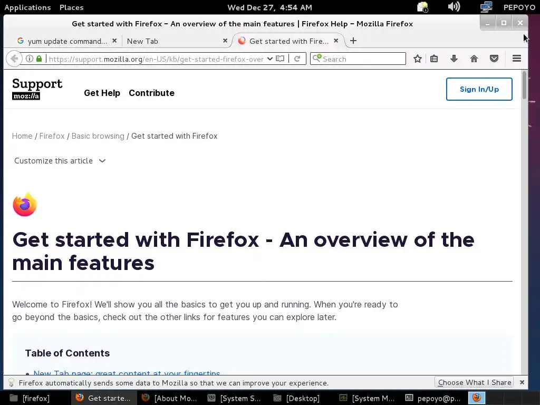Close the New Tab tab
540x405 pixels.
click(x=225, y=41)
